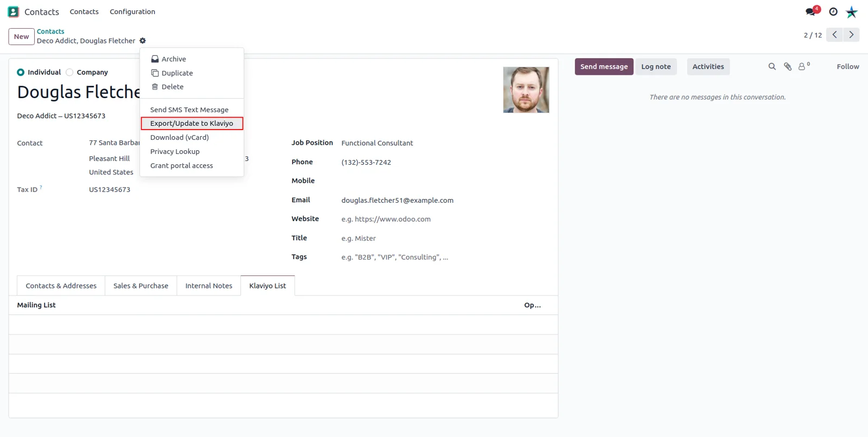Screen dimensions: 868x437
Task: Go to previous record arrow
Action: coord(834,35)
